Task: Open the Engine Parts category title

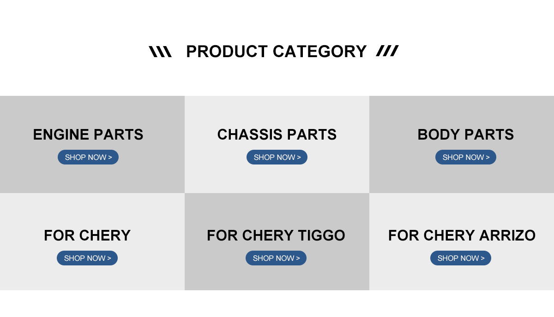Action: (88, 135)
